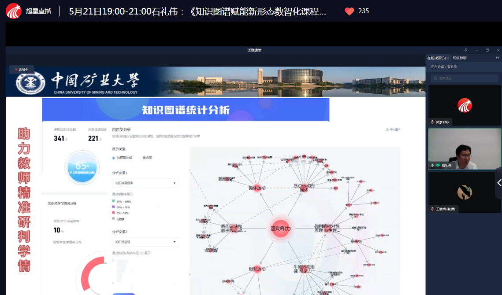This screenshot has width=502, height=295.
Task: Select the 散点图 radio button
Action: point(140,158)
